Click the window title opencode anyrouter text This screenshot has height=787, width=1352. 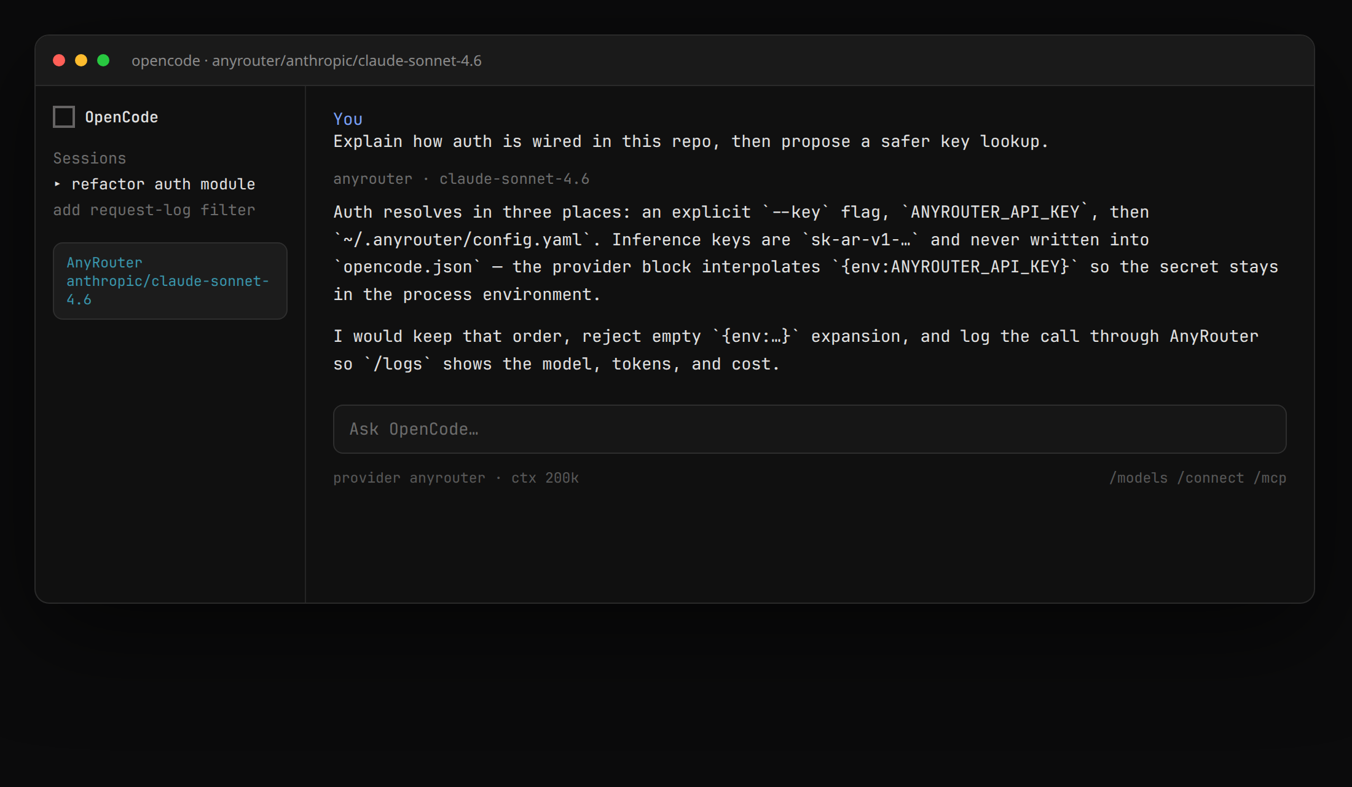coord(307,61)
